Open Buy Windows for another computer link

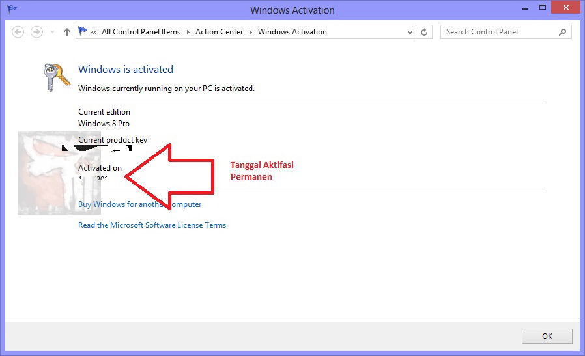[139, 204]
